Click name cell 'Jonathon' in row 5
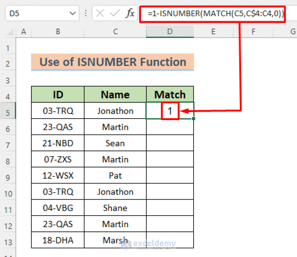 (115, 110)
